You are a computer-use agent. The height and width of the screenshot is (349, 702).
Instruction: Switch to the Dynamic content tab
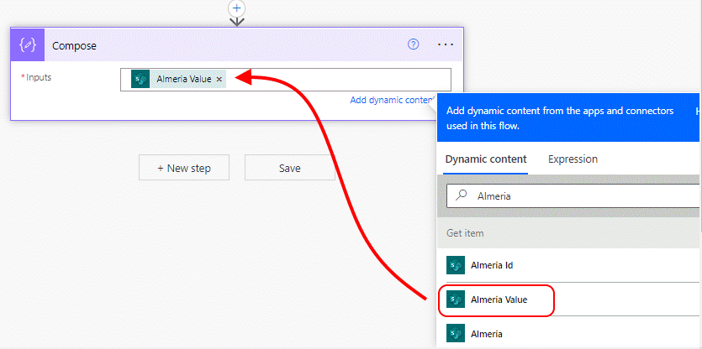(x=486, y=159)
